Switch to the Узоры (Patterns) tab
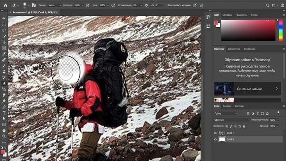 (x=254, y=15)
